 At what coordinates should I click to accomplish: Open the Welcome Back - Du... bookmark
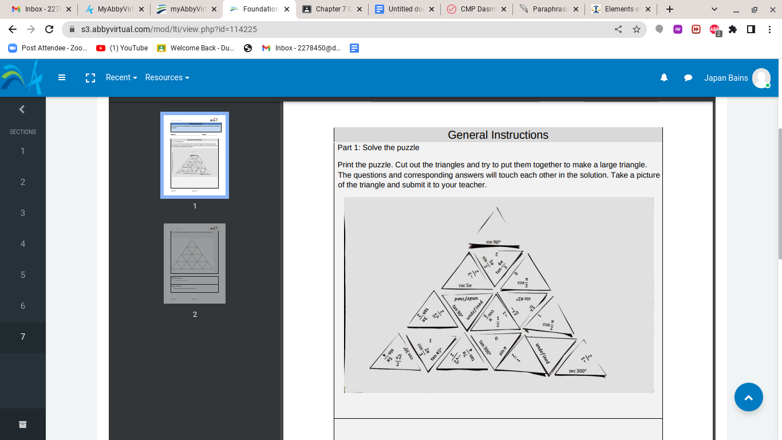[195, 48]
